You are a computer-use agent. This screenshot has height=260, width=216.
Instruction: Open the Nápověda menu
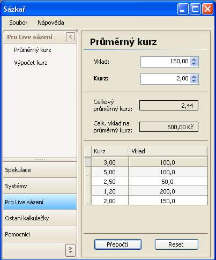(51, 23)
